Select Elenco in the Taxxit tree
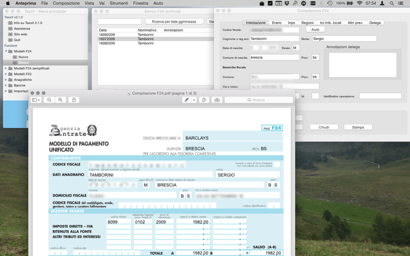The image size is (410, 256). pyautogui.click(x=24, y=62)
